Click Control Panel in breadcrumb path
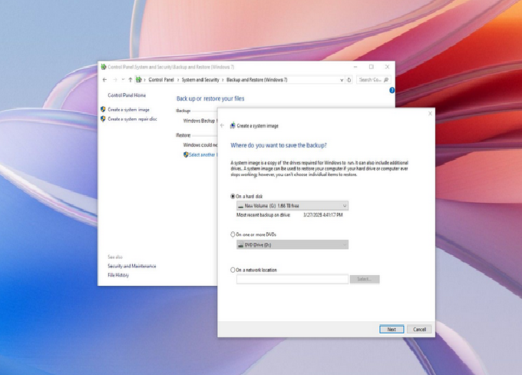This screenshot has width=522, height=375. click(161, 80)
